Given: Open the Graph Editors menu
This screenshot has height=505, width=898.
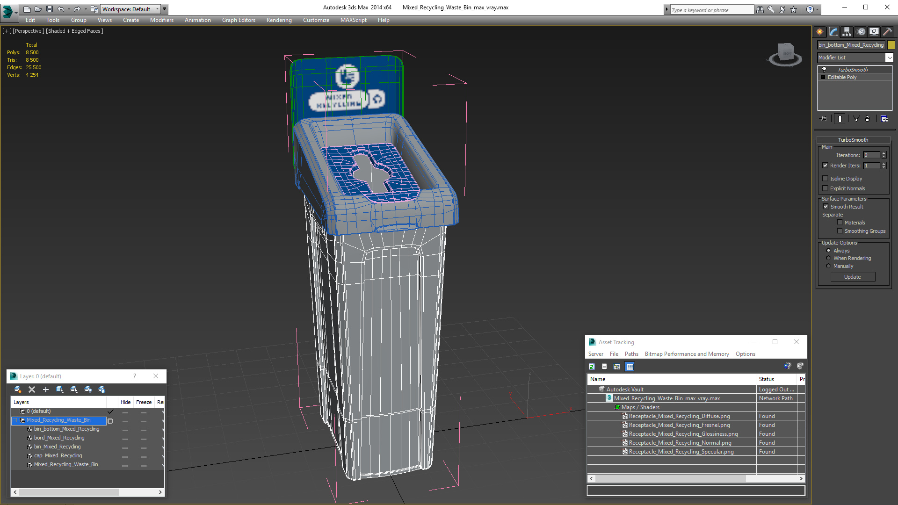Looking at the screenshot, I should [239, 20].
